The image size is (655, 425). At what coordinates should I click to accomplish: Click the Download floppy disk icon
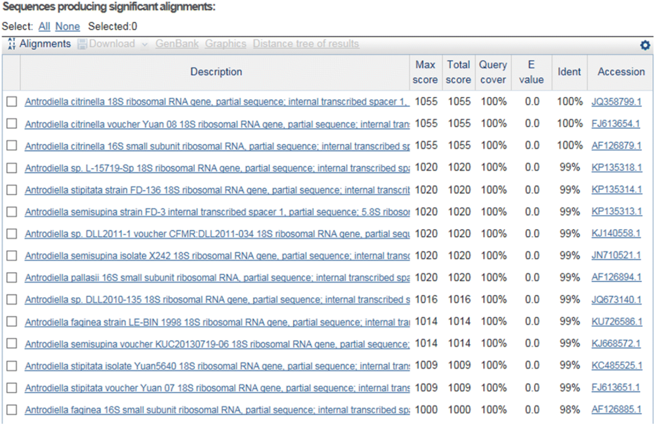82,44
